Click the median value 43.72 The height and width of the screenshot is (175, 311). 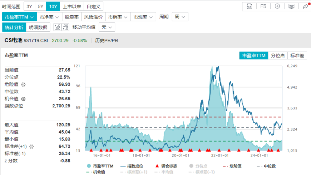click(x=64, y=91)
